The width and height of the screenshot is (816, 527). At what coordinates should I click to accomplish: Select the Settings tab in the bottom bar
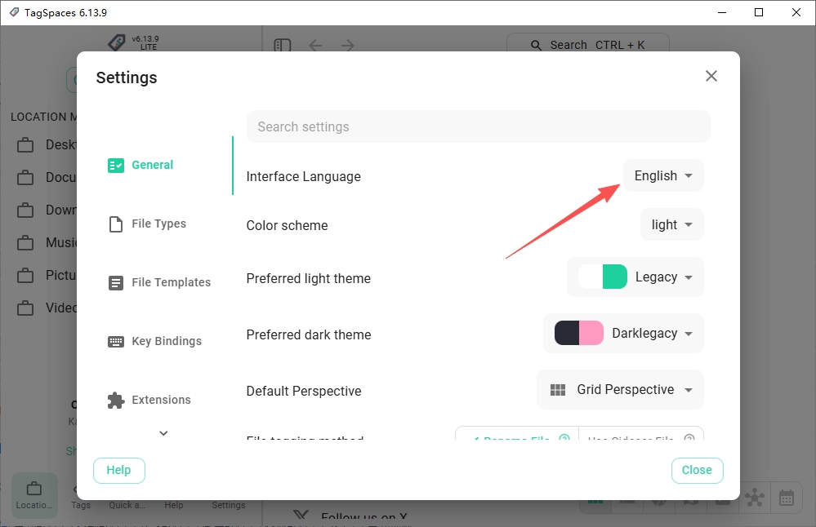(229, 505)
